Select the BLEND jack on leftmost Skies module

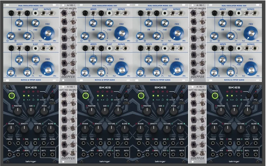tap(52, 143)
